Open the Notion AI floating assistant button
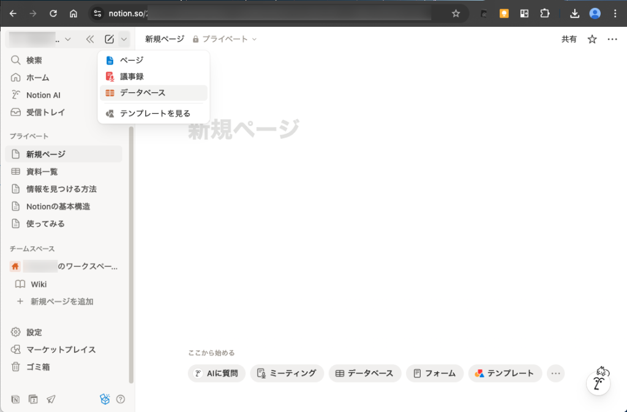 [598, 383]
